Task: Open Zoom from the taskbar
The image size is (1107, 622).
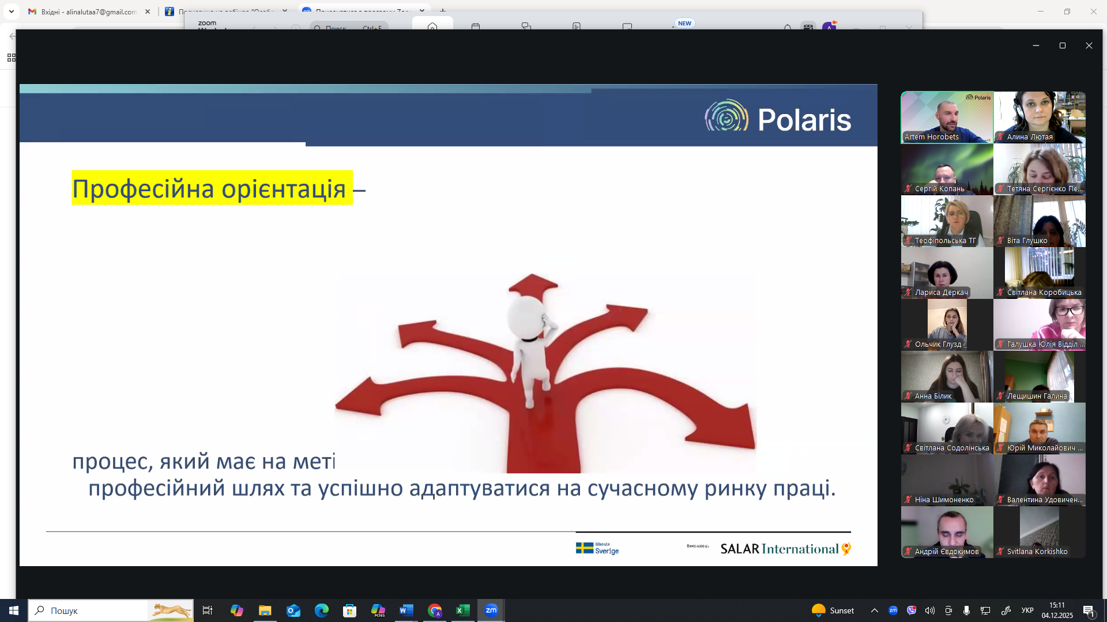Action: [x=491, y=610]
